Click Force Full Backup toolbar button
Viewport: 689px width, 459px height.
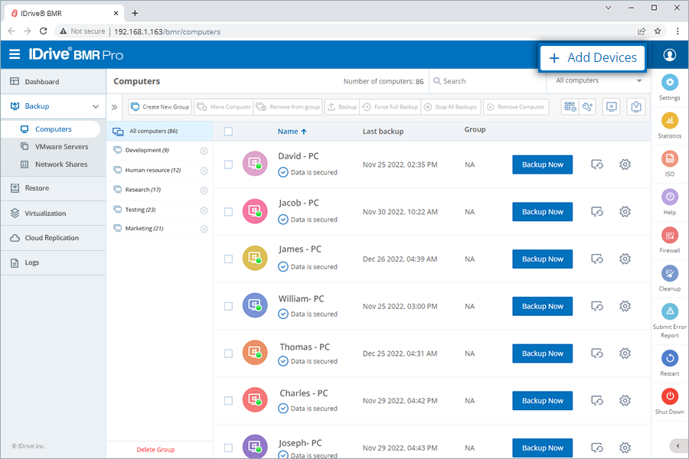pyautogui.click(x=390, y=107)
